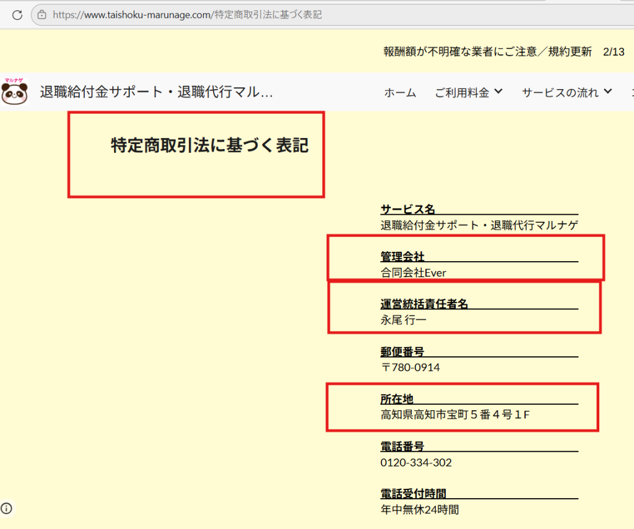
Task: Click the 電話受付時間 label
Action: 413,494
